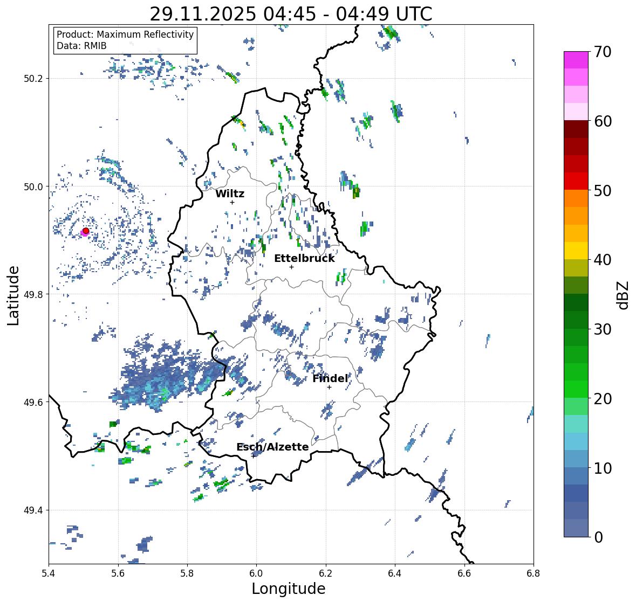Click the longitude tick label 6.2
This screenshot has height=602, width=636.
coord(326,573)
